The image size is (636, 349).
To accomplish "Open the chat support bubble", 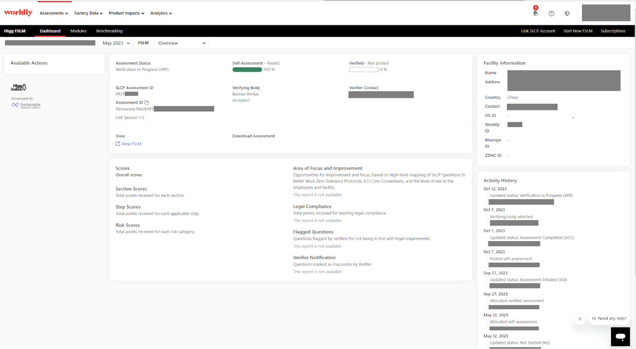I will 620,336.
